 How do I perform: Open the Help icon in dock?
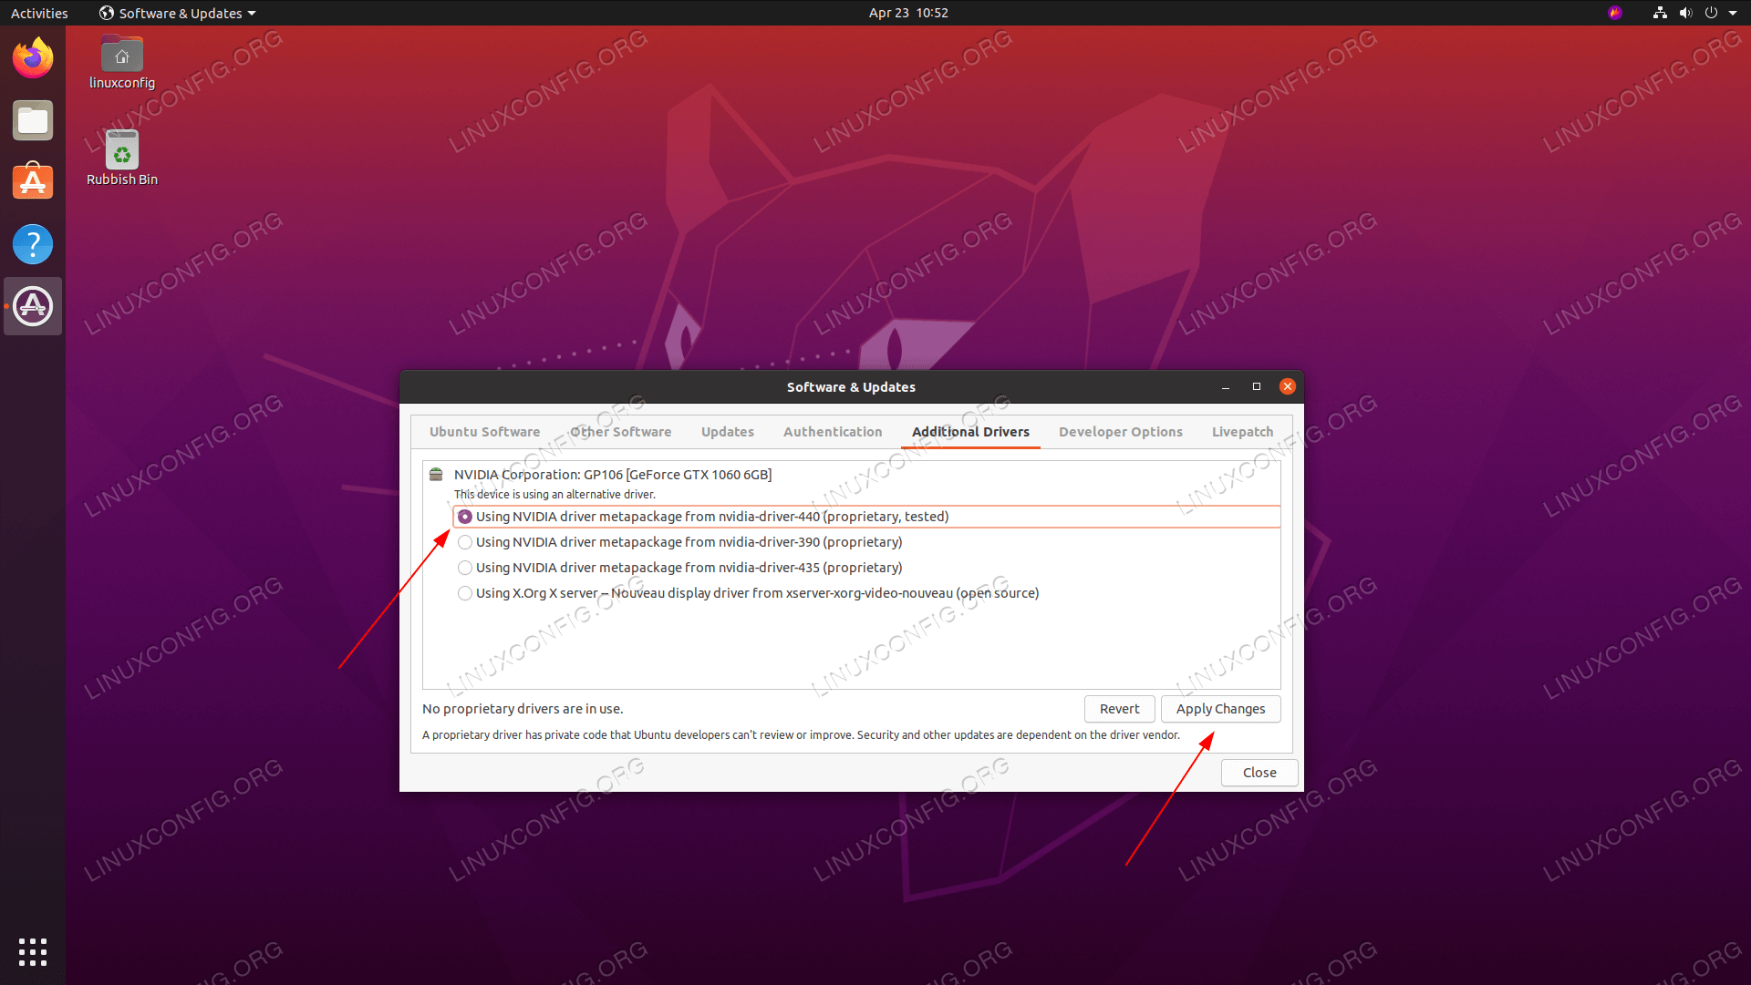click(x=33, y=244)
